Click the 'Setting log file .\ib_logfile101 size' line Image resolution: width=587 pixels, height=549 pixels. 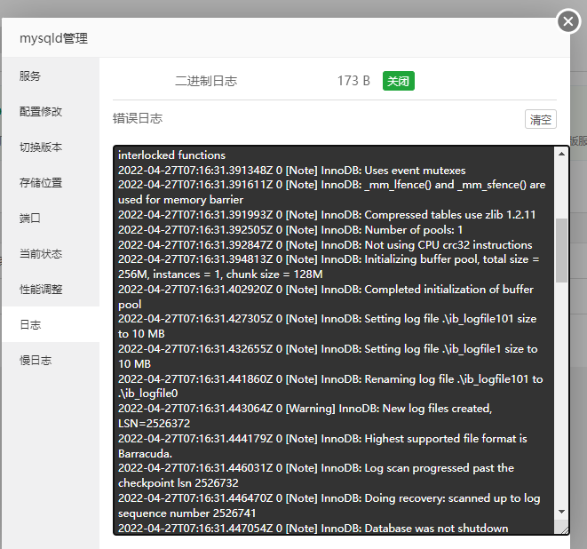click(328, 326)
